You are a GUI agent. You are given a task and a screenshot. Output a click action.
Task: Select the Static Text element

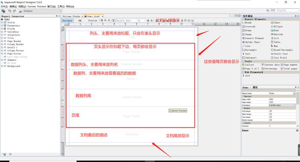click(x=279, y=54)
